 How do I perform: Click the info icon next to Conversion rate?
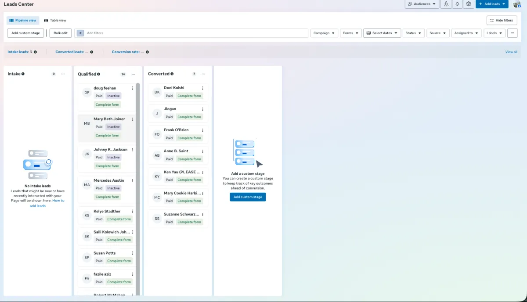147,52
